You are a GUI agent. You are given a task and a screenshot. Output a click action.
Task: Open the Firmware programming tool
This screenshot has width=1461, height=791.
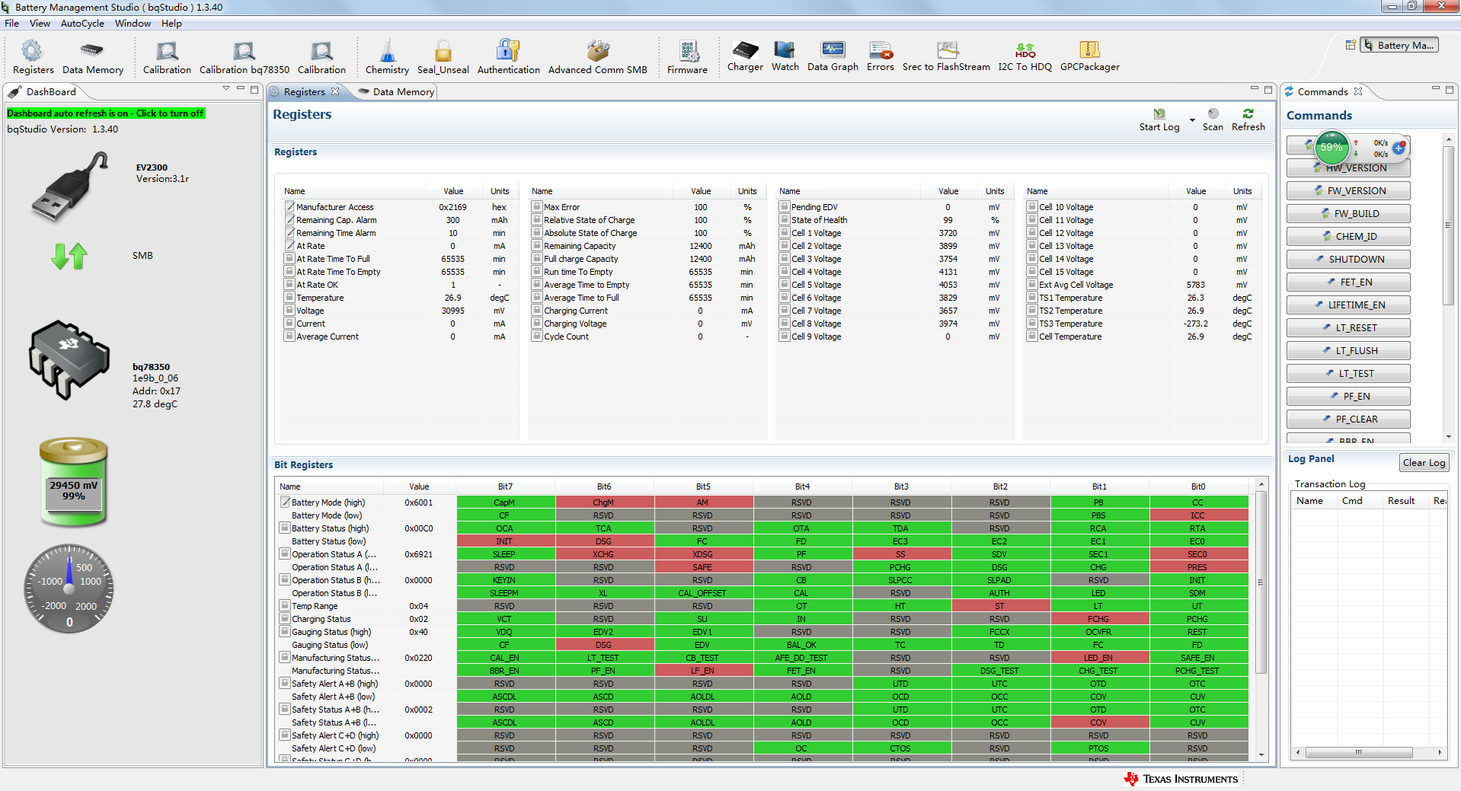pyautogui.click(x=687, y=58)
